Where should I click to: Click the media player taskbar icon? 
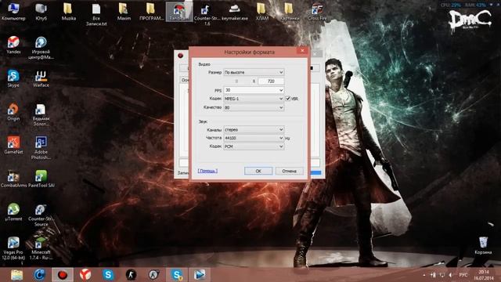coord(200,275)
